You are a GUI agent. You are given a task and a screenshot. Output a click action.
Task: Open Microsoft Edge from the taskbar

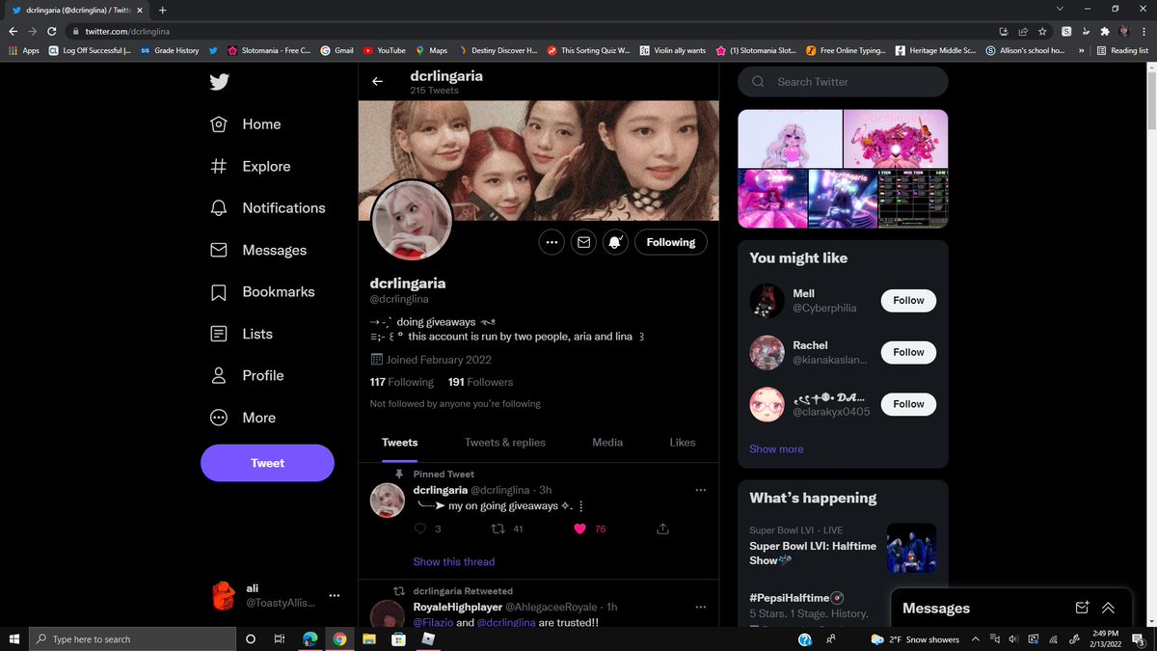[309, 638]
